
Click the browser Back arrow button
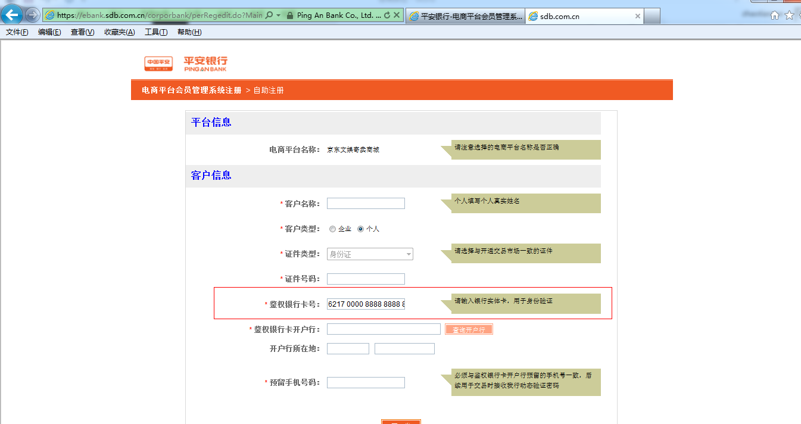tap(12, 15)
